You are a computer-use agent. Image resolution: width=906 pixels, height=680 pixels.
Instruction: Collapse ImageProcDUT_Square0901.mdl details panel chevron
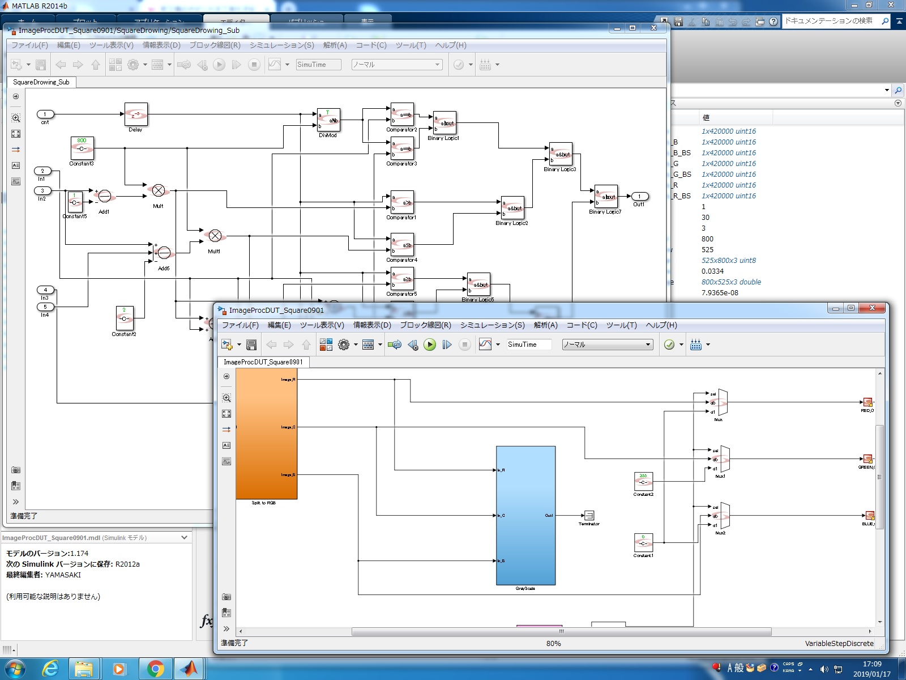184,538
